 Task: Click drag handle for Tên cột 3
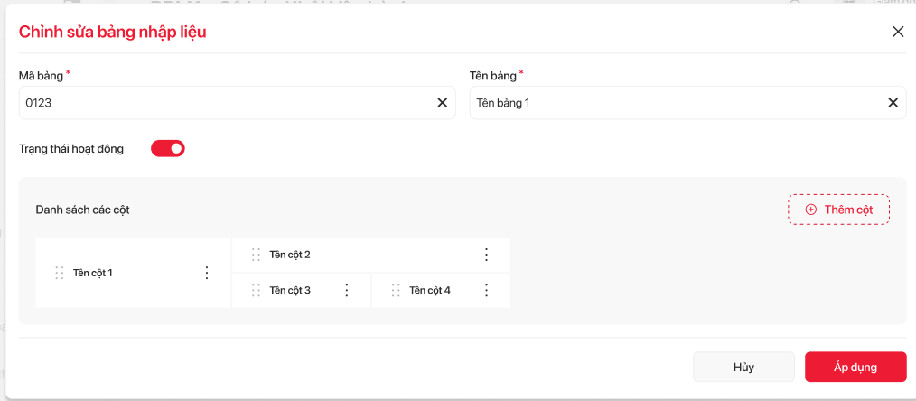(257, 290)
